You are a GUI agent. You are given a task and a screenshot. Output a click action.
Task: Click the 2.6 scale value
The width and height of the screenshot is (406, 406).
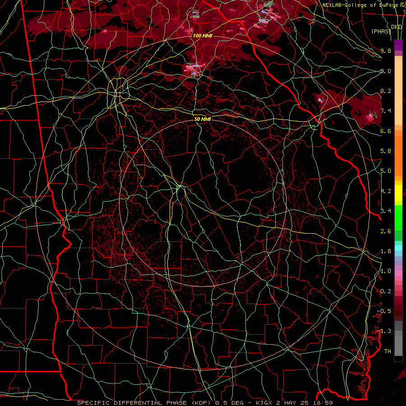pyautogui.click(x=386, y=231)
